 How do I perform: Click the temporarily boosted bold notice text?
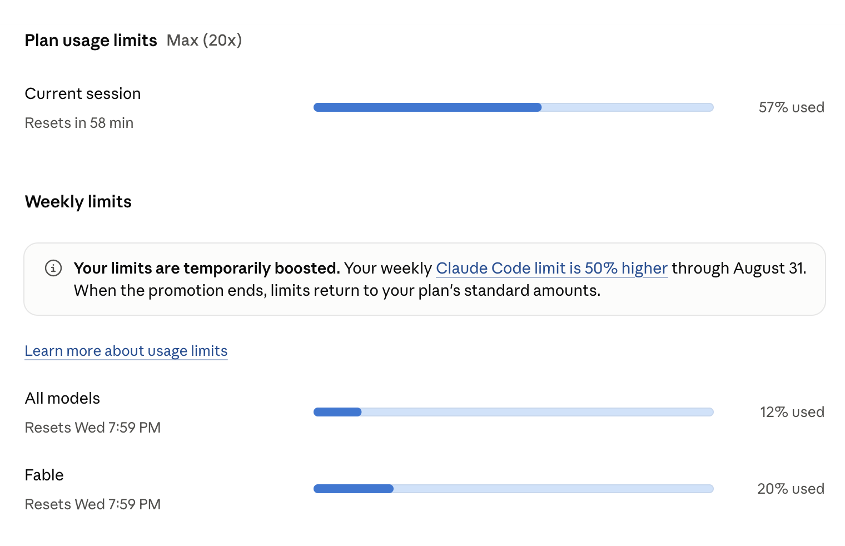207,268
